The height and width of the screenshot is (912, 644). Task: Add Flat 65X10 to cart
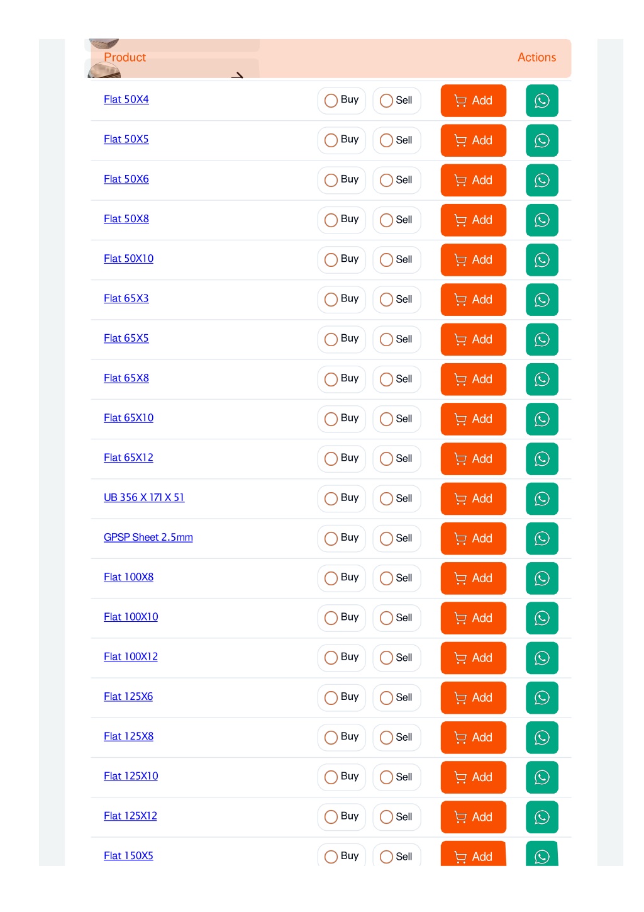click(473, 419)
